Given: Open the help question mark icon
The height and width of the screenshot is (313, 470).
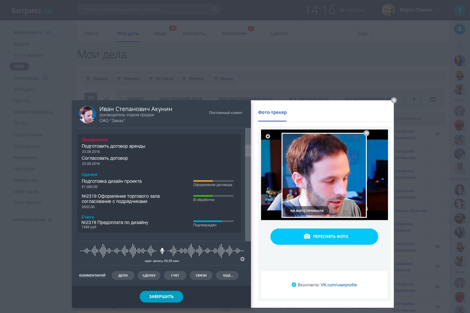Looking at the screenshot, I should coord(459,11).
